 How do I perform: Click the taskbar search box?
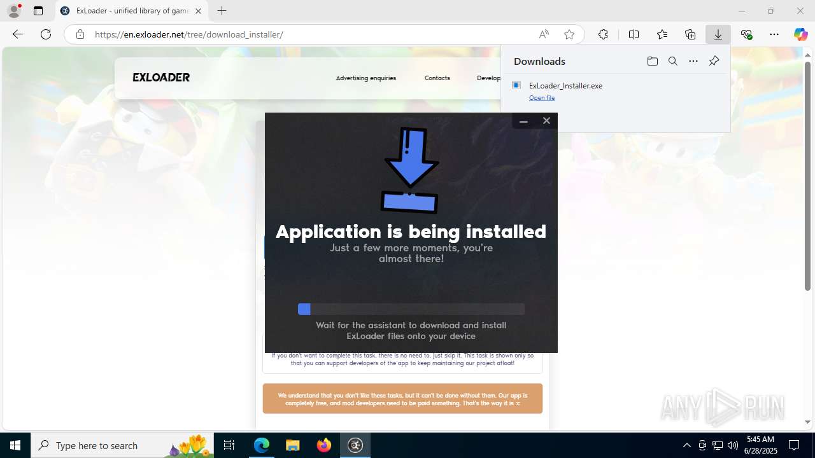click(122, 445)
